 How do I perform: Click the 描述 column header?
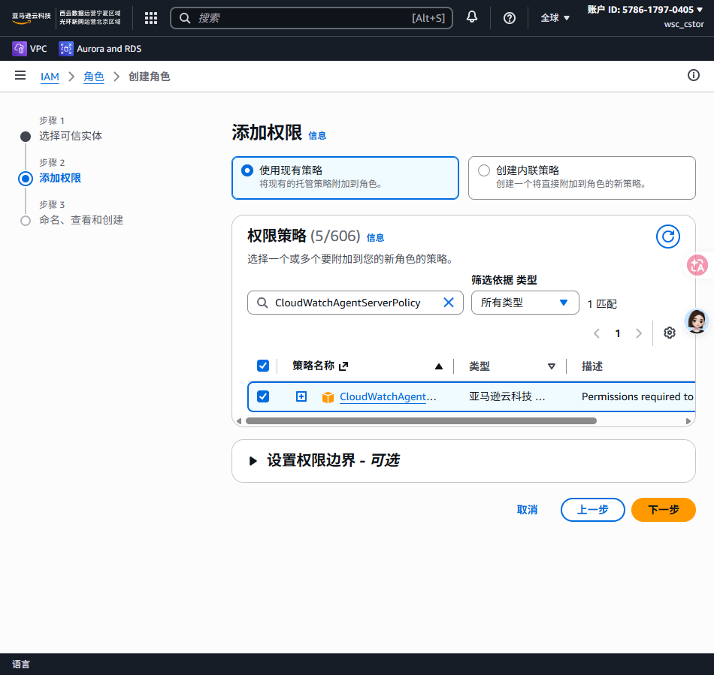[x=592, y=366]
